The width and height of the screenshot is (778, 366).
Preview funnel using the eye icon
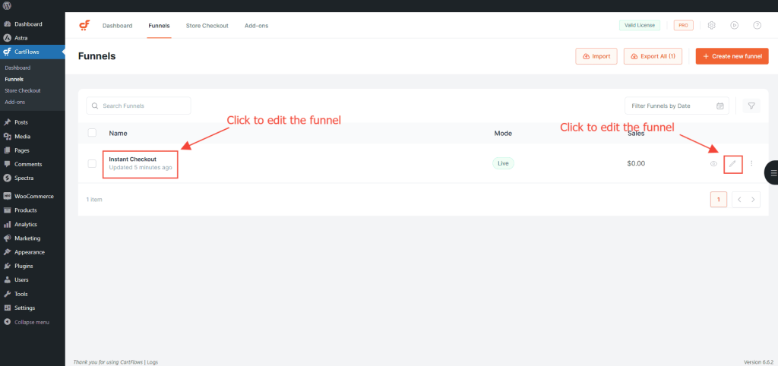click(713, 163)
